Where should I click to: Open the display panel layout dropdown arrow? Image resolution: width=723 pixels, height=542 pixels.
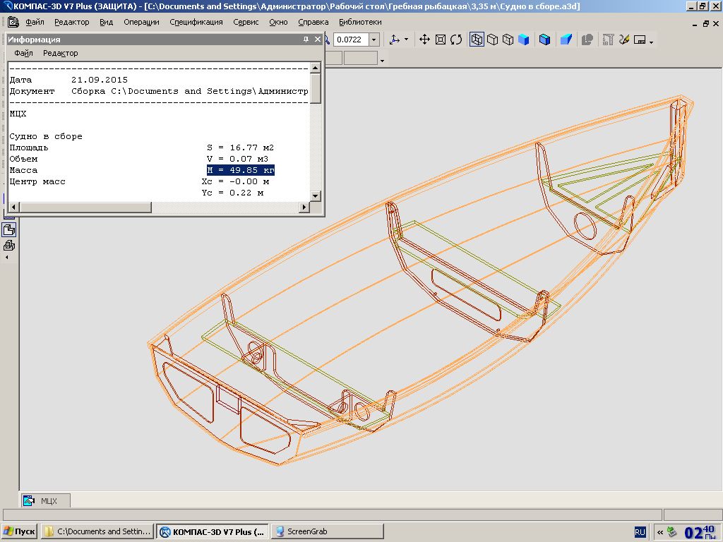650,42
